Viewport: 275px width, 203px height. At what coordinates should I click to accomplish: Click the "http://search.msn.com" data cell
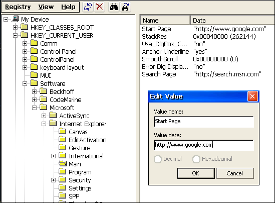227,74
